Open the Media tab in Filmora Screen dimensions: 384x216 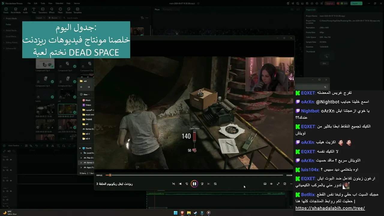tap(6, 10)
